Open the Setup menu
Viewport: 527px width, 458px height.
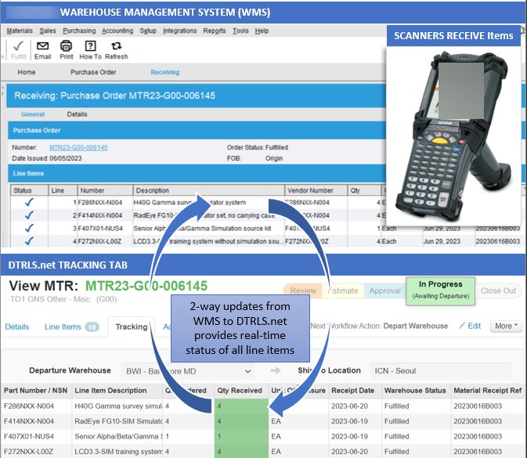pyautogui.click(x=148, y=31)
